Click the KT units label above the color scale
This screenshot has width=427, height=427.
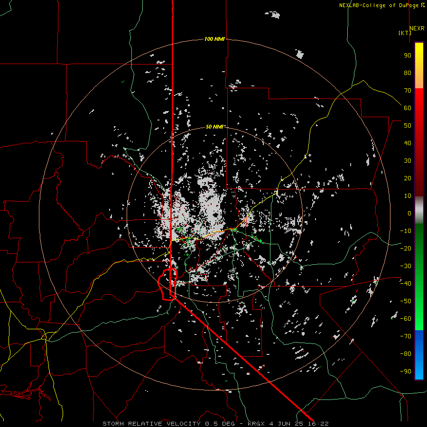point(405,33)
